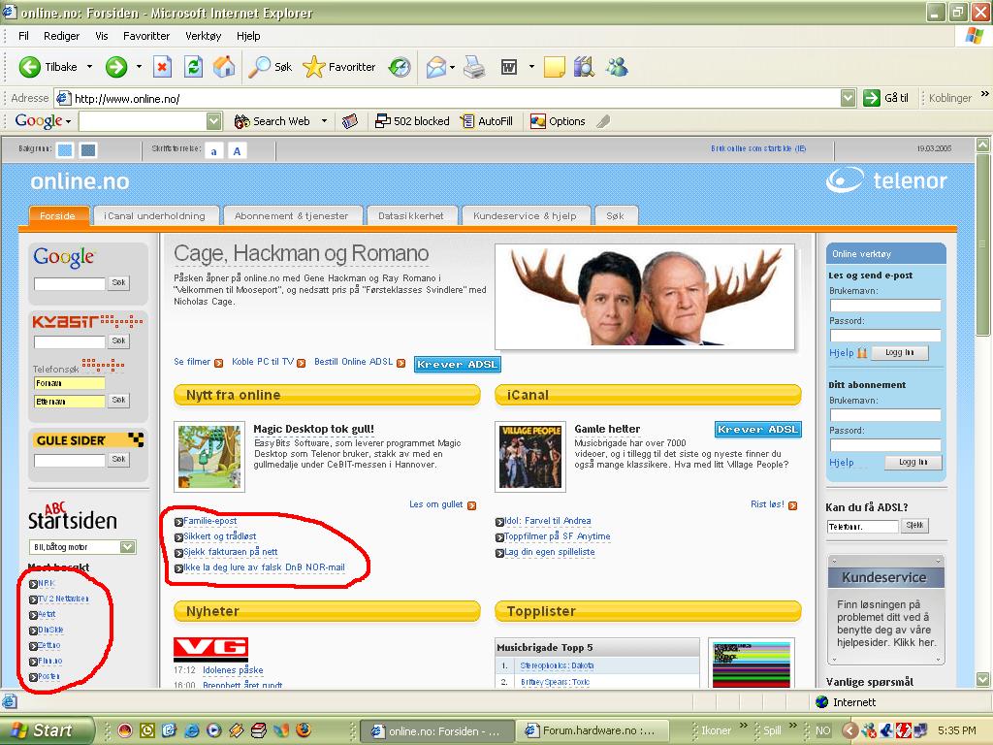Open History clock icon
The width and height of the screenshot is (993, 745).
(400, 67)
